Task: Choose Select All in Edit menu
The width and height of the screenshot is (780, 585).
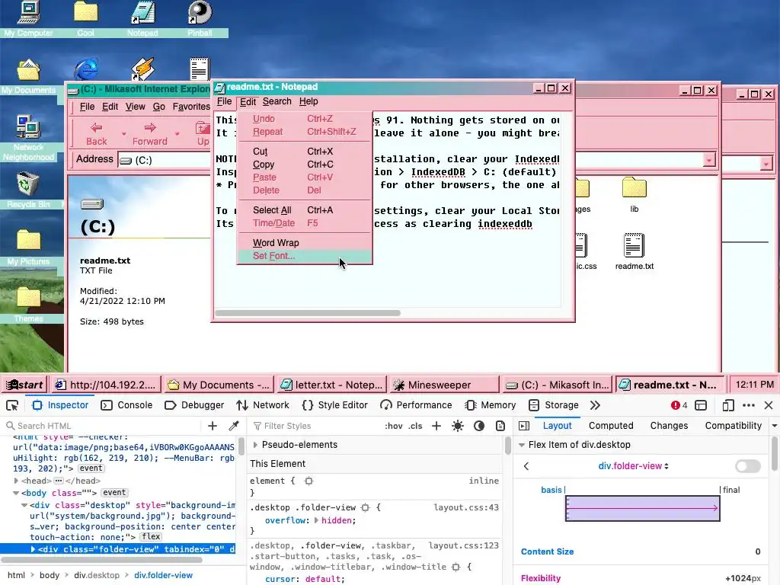Action: point(305,210)
